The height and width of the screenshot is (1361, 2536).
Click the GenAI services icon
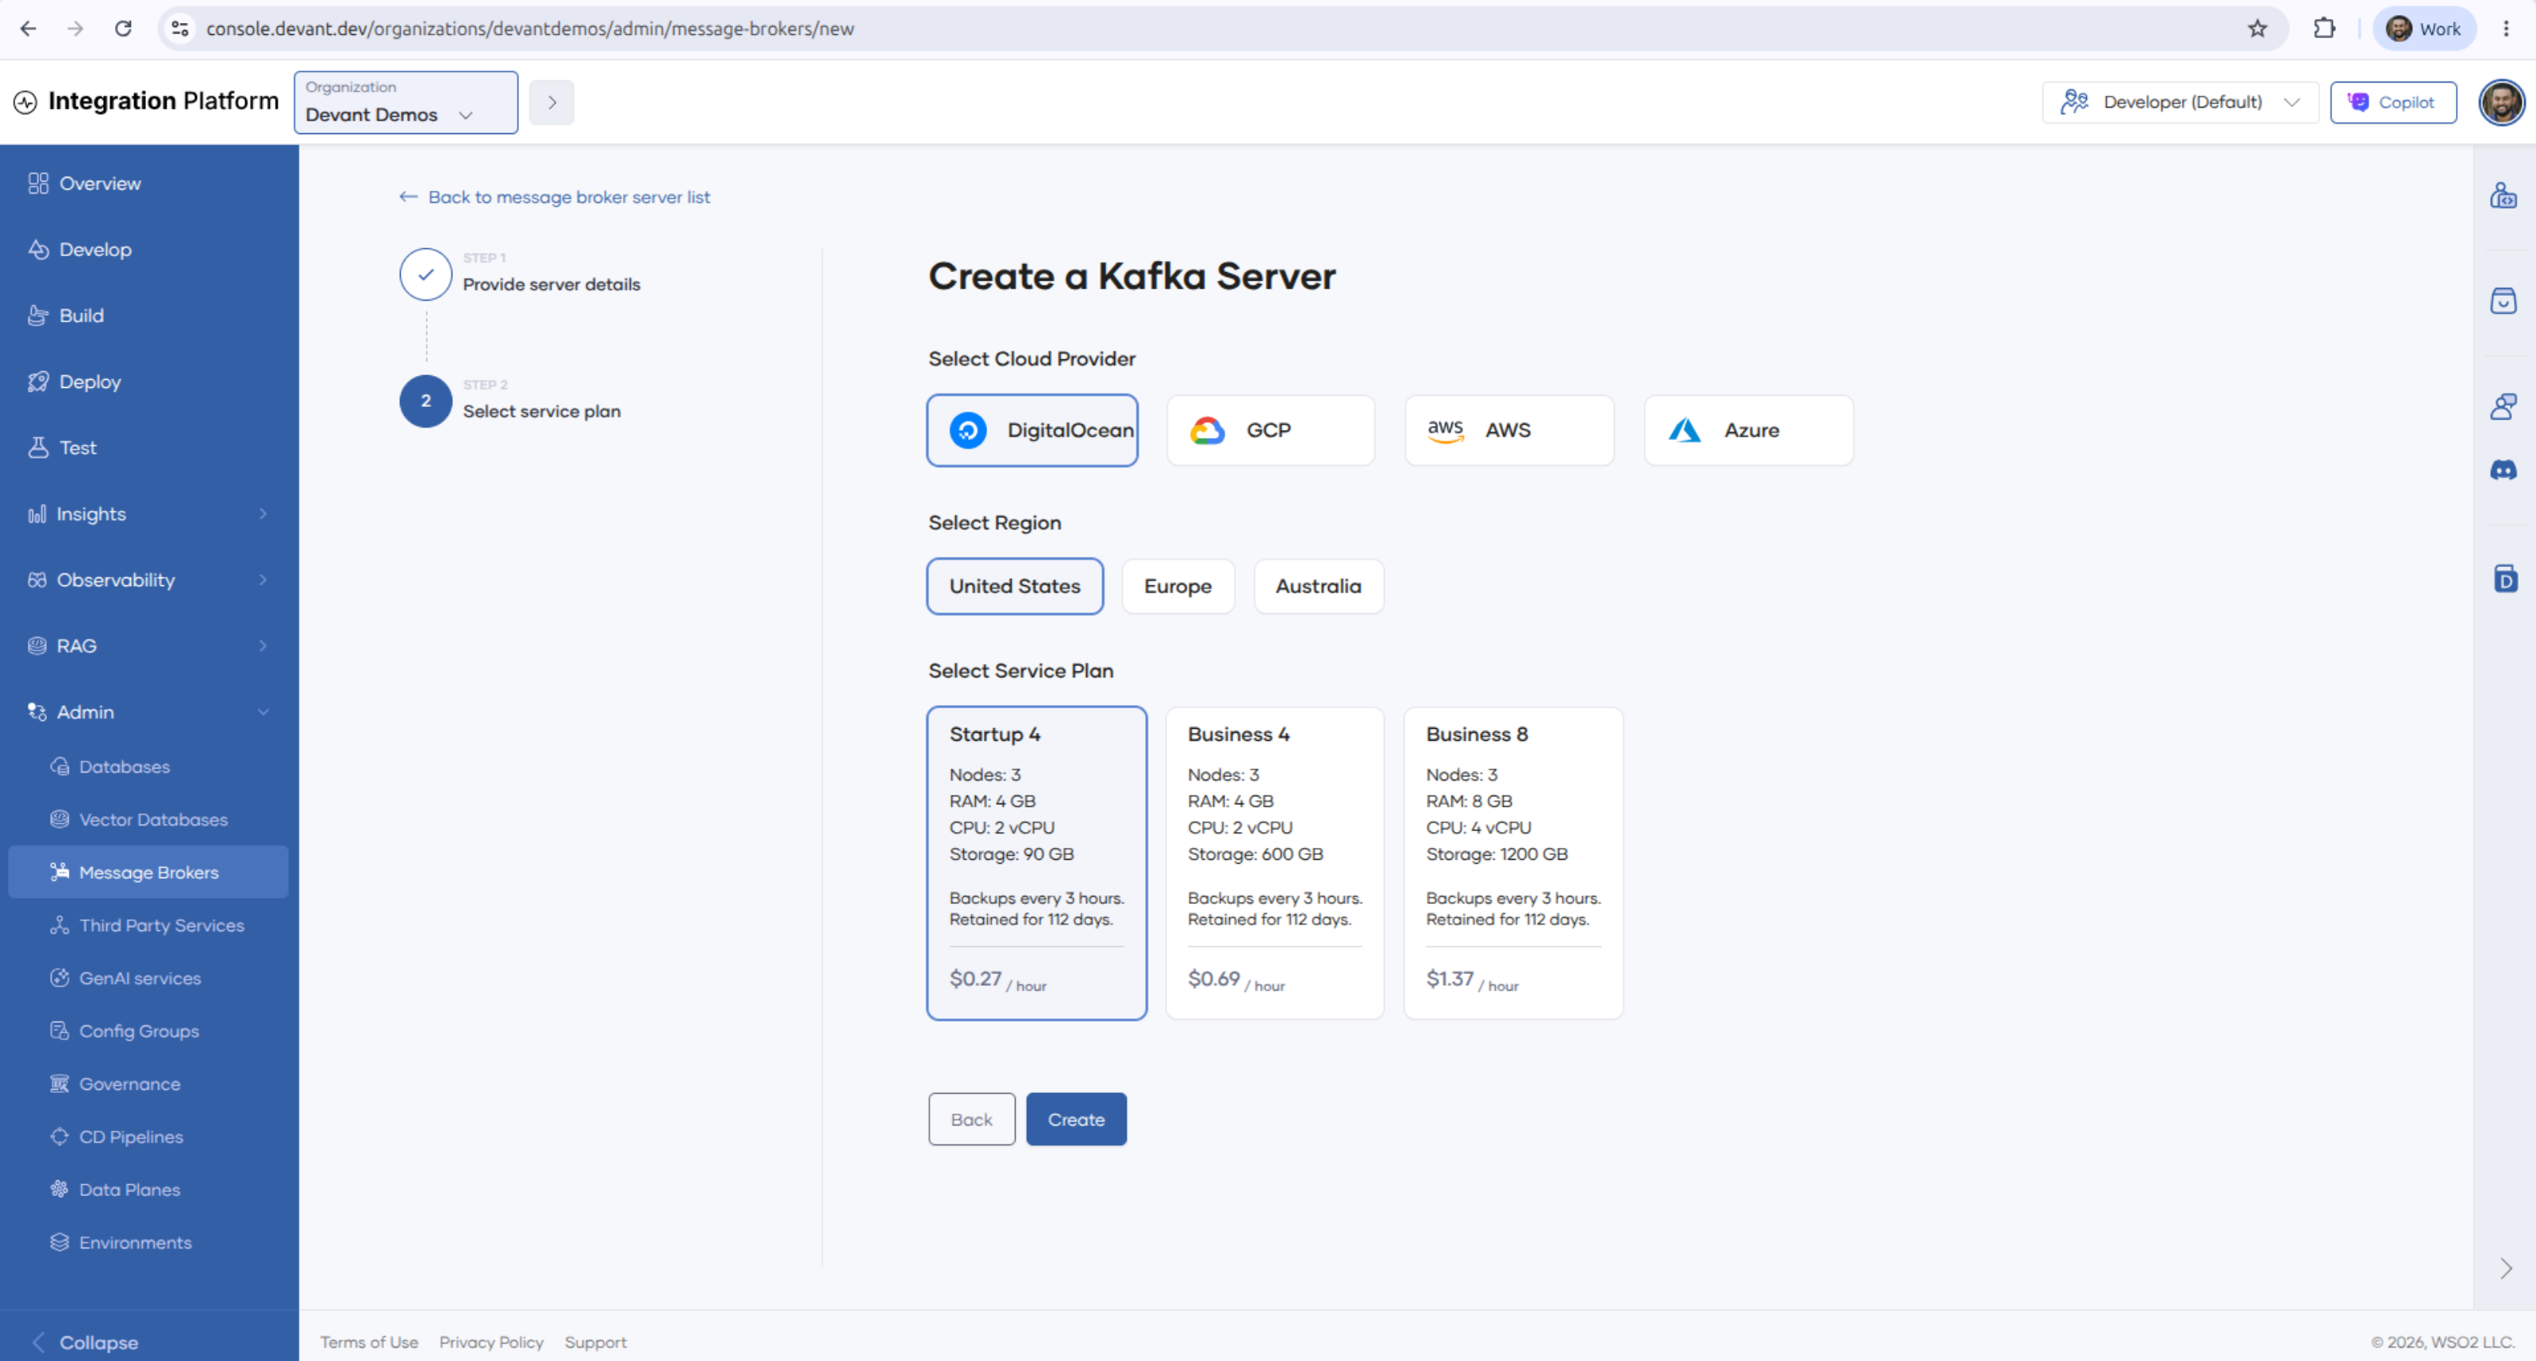click(x=60, y=978)
